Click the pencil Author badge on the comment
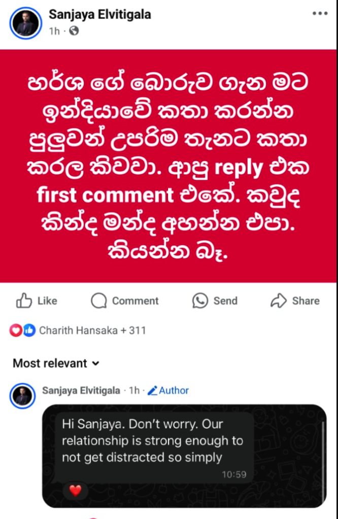 pos(168,390)
